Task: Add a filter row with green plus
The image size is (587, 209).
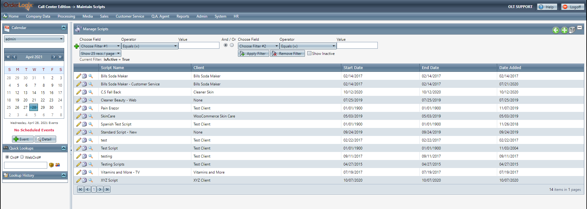Action: coord(77,46)
